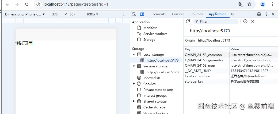The image size is (278, 114).
Task: Refresh the storage table view
Action: coord(188,21)
